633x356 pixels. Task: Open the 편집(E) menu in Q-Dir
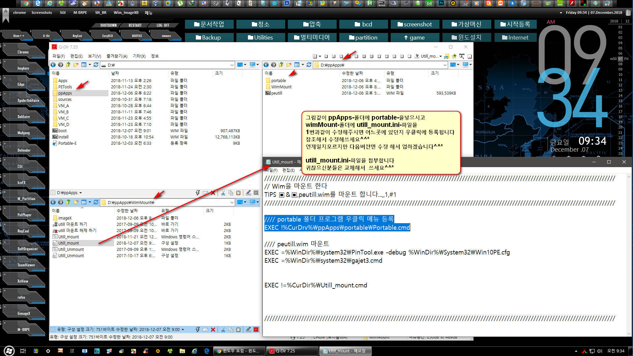pos(76,56)
